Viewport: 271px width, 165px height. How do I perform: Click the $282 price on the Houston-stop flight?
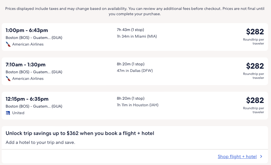coord(255,100)
